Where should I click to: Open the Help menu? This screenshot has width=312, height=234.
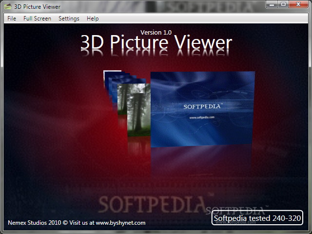click(x=93, y=19)
